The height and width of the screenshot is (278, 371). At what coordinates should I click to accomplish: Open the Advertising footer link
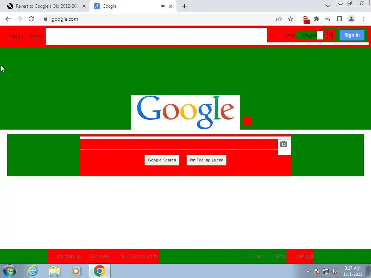point(69,256)
